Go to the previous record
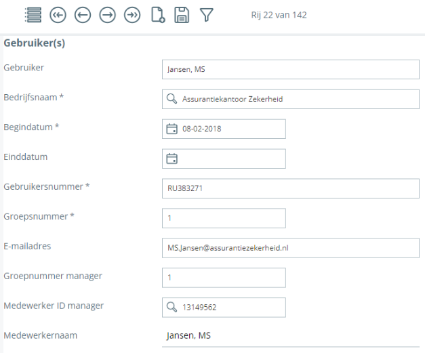Screen dimensions: 425x353 (82, 15)
